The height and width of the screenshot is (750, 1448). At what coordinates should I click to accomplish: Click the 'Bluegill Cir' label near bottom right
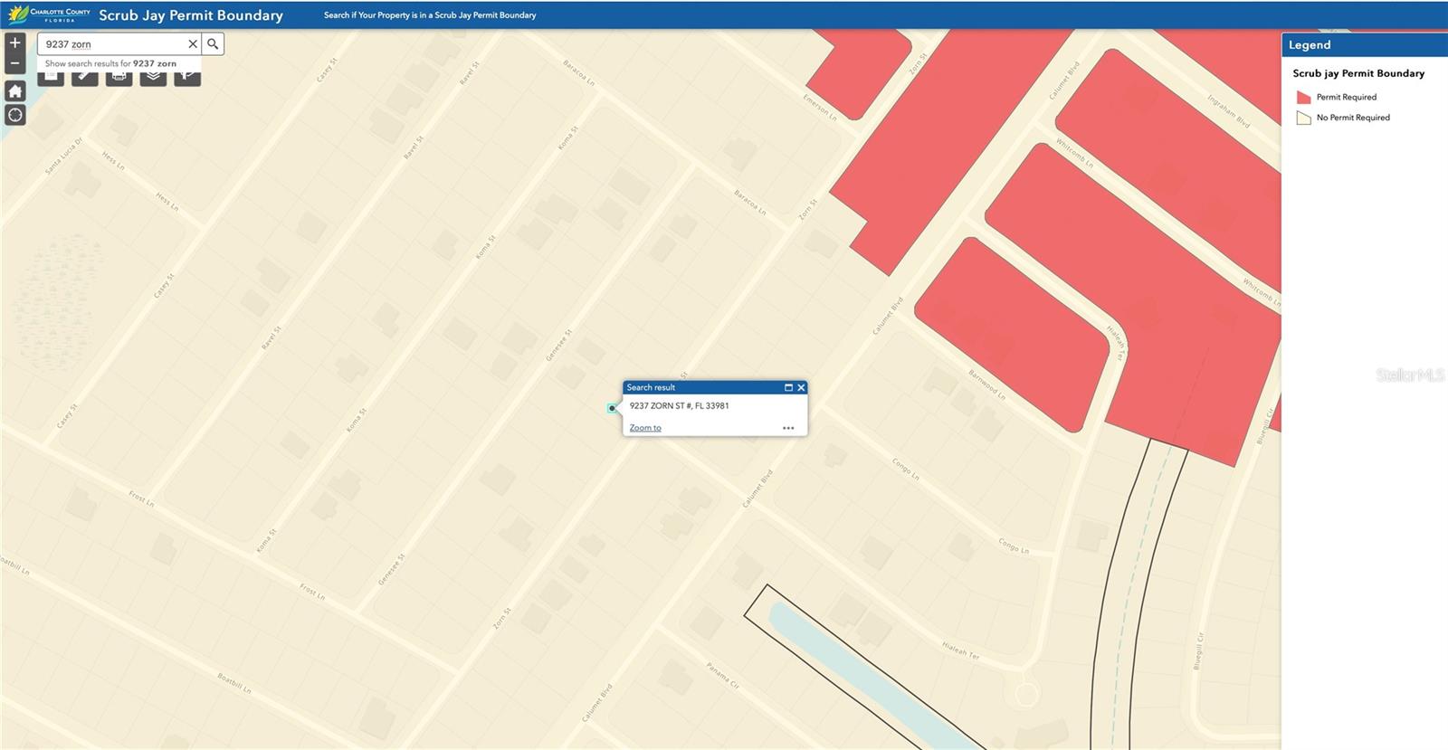point(1198,650)
